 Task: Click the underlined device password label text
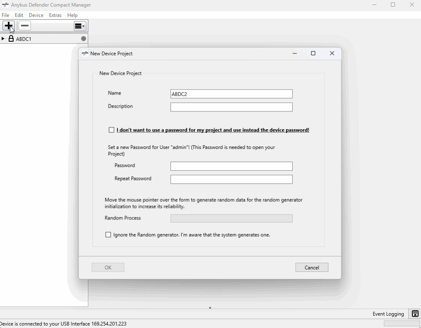pos(213,130)
